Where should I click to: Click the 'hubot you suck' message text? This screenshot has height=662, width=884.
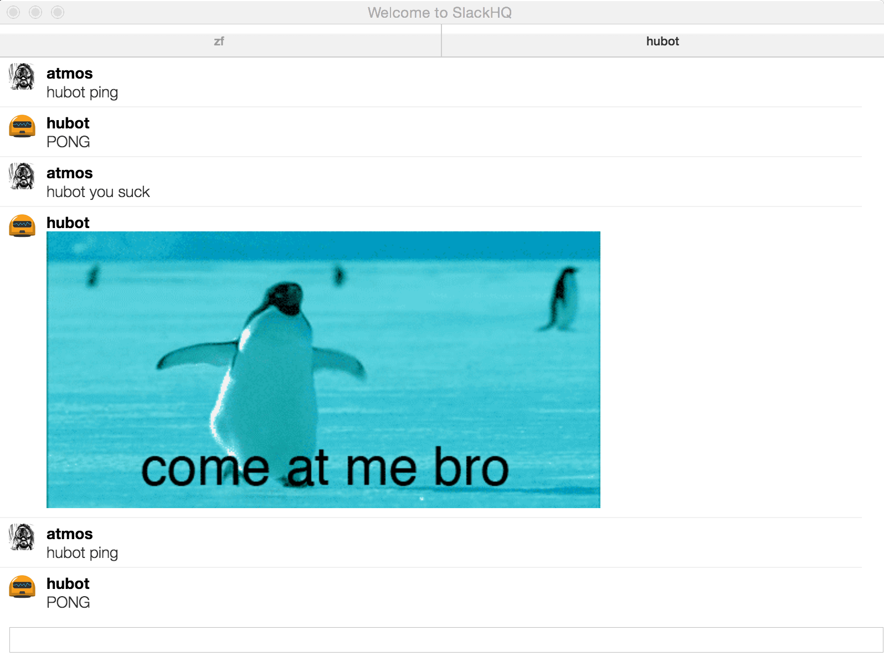tap(98, 192)
